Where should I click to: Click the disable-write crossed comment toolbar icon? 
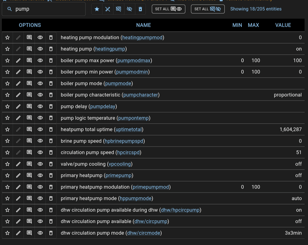[118, 9]
